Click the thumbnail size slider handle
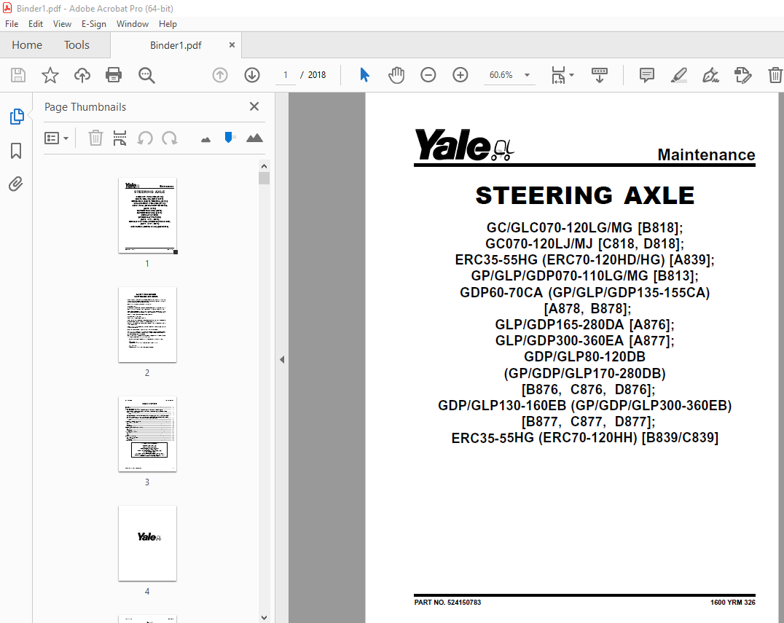This screenshot has height=623, width=784. coord(229,138)
